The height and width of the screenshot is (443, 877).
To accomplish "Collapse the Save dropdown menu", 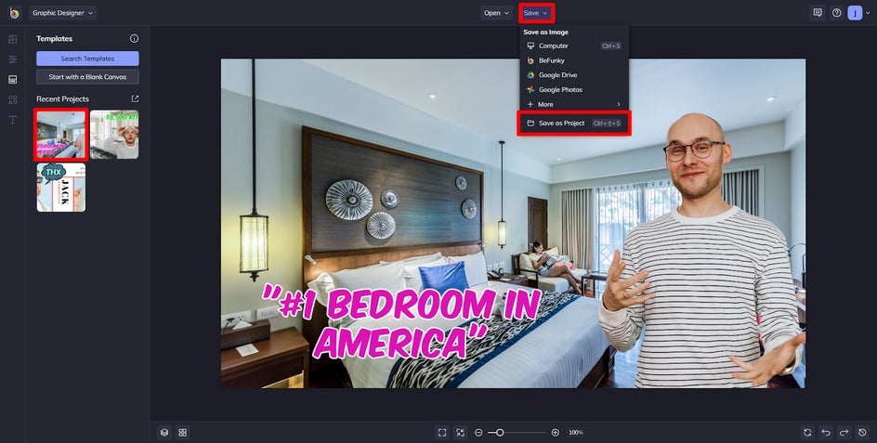I will pyautogui.click(x=536, y=13).
